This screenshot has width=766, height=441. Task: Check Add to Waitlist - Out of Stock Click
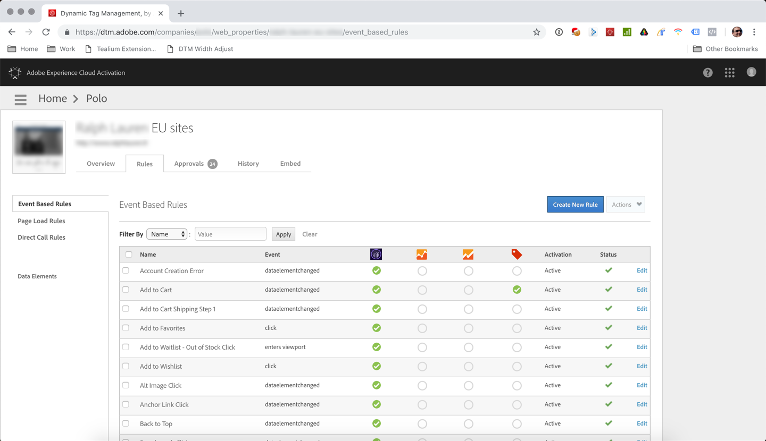(126, 347)
